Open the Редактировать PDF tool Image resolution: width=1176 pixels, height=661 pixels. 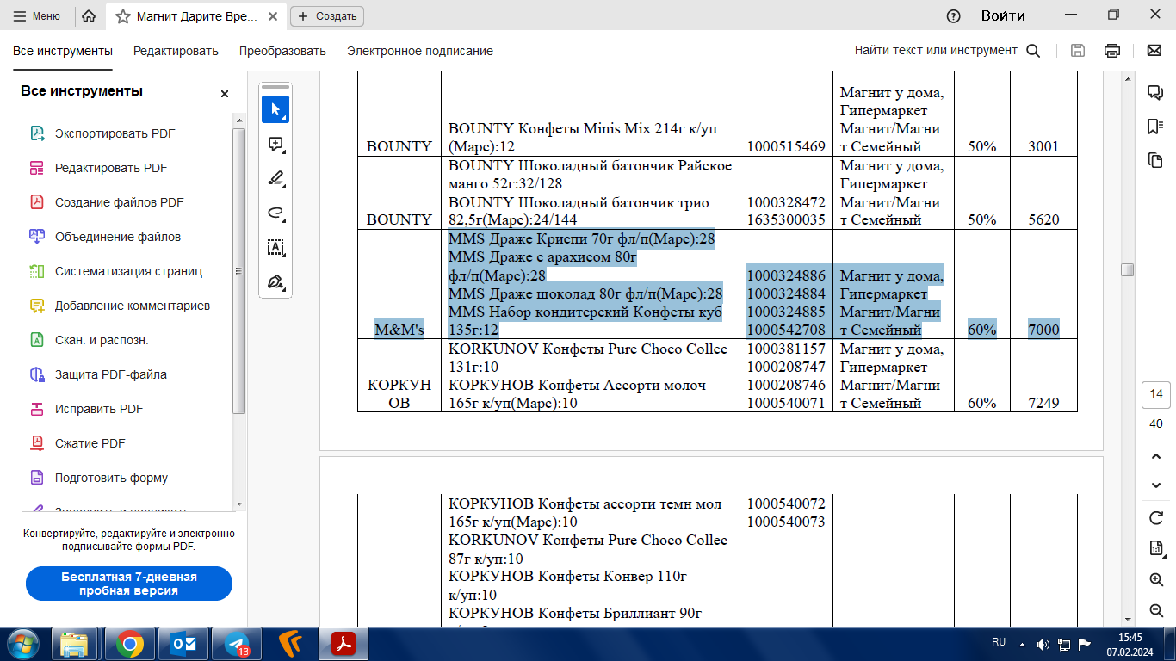point(111,168)
